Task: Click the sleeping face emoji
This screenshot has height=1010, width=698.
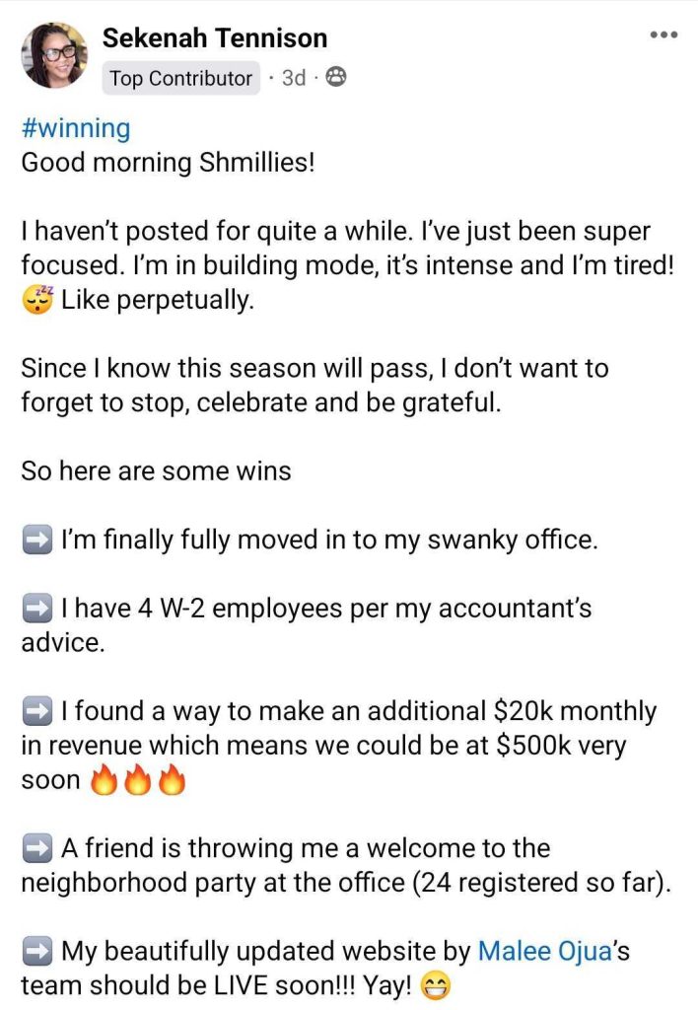Action: tap(36, 300)
